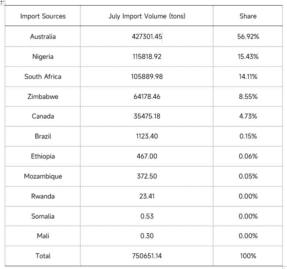Select the Import Sources header cell
This screenshot has width=287, height=269.
click(43, 16)
